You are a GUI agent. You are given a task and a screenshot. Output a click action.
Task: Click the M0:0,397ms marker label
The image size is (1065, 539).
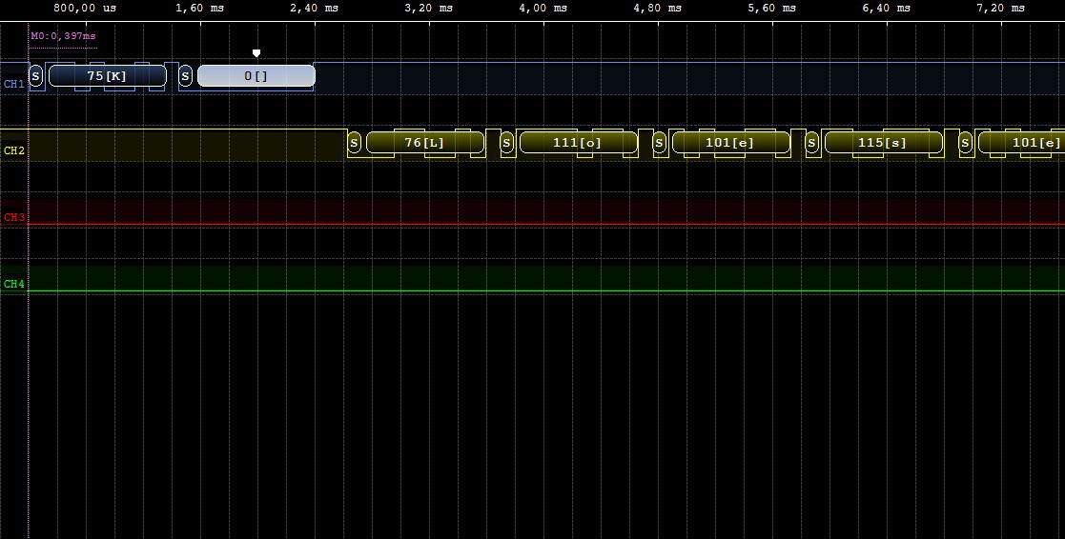[x=63, y=36]
